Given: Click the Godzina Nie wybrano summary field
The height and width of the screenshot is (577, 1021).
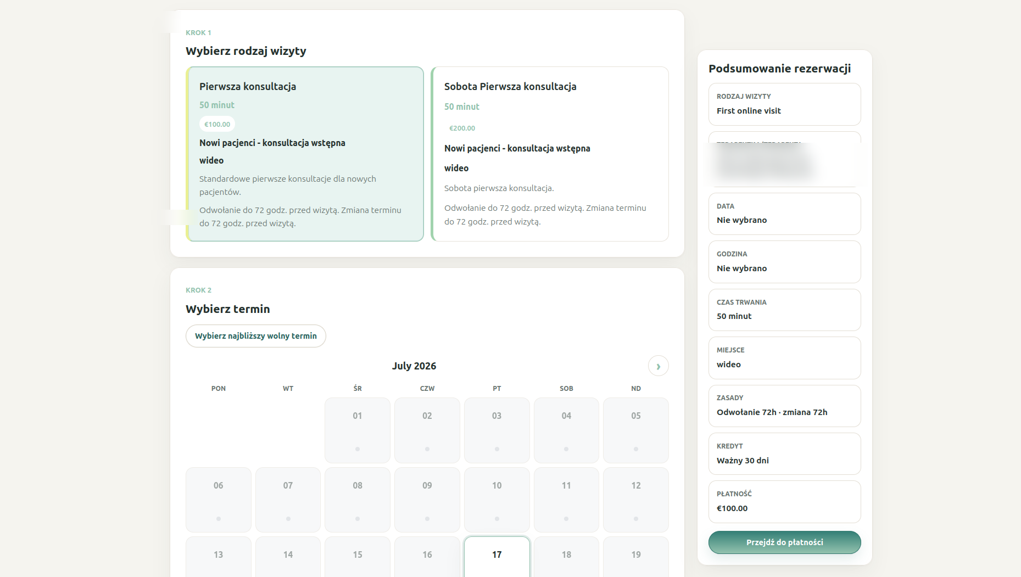Looking at the screenshot, I should point(784,262).
